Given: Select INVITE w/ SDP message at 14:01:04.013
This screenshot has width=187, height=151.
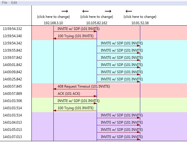Looking at the screenshot, I should tap(122, 122).
